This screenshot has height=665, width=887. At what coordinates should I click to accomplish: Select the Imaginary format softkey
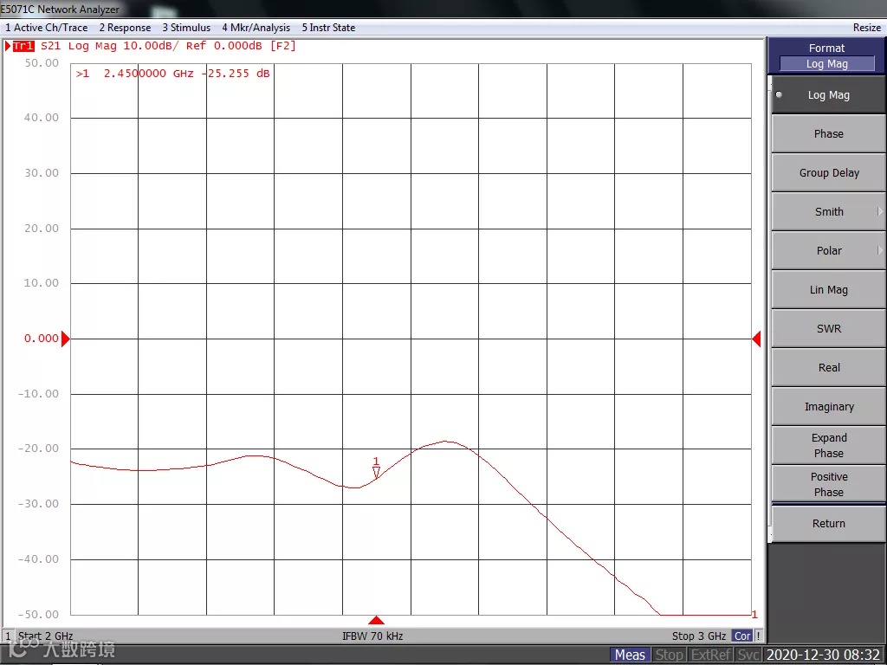pos(828,407)
